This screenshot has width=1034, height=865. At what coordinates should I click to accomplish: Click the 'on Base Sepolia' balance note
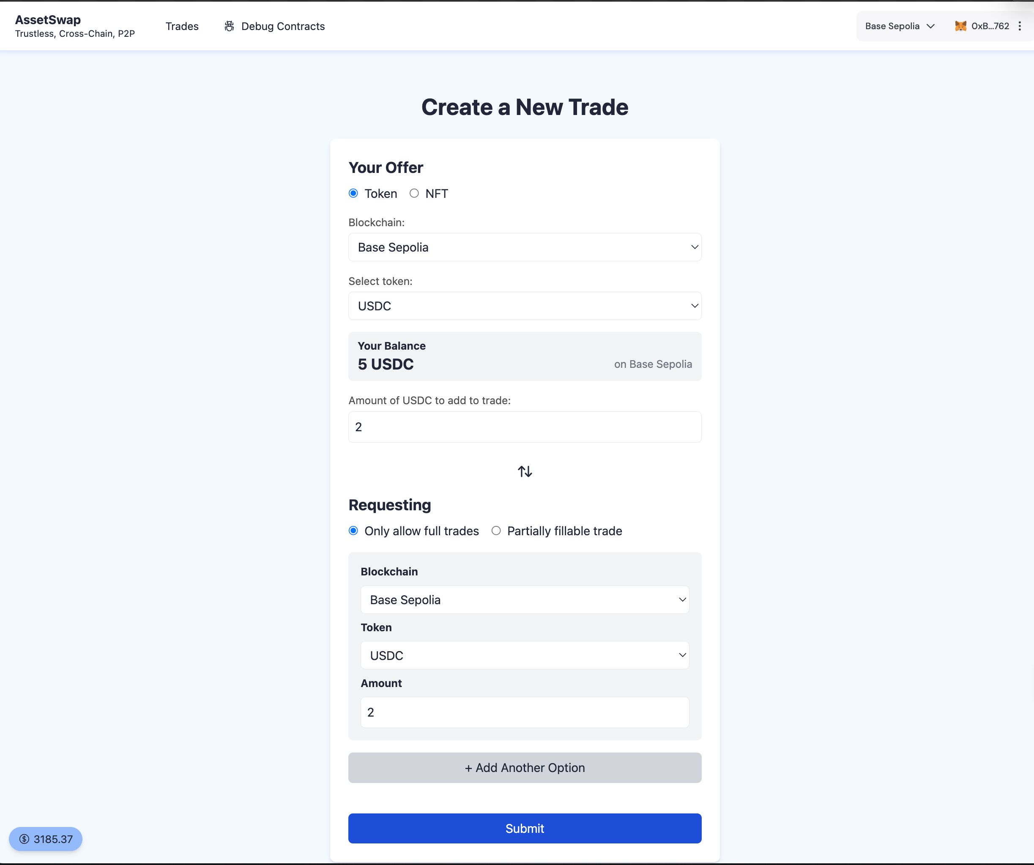(x=653, y=364)
